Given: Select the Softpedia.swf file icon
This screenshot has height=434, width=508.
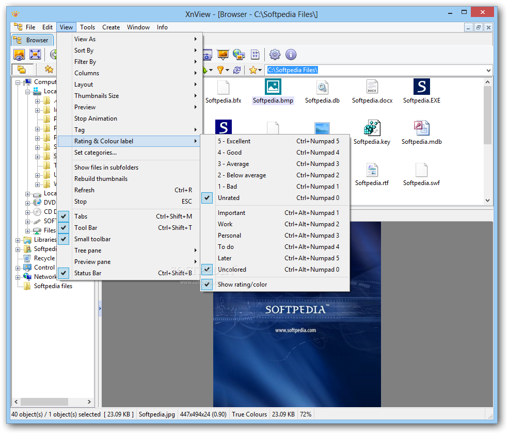Looking at the screenshot, I should click(421, 170).
